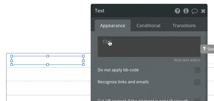Open the Rich text editor link

click(187, 60)
